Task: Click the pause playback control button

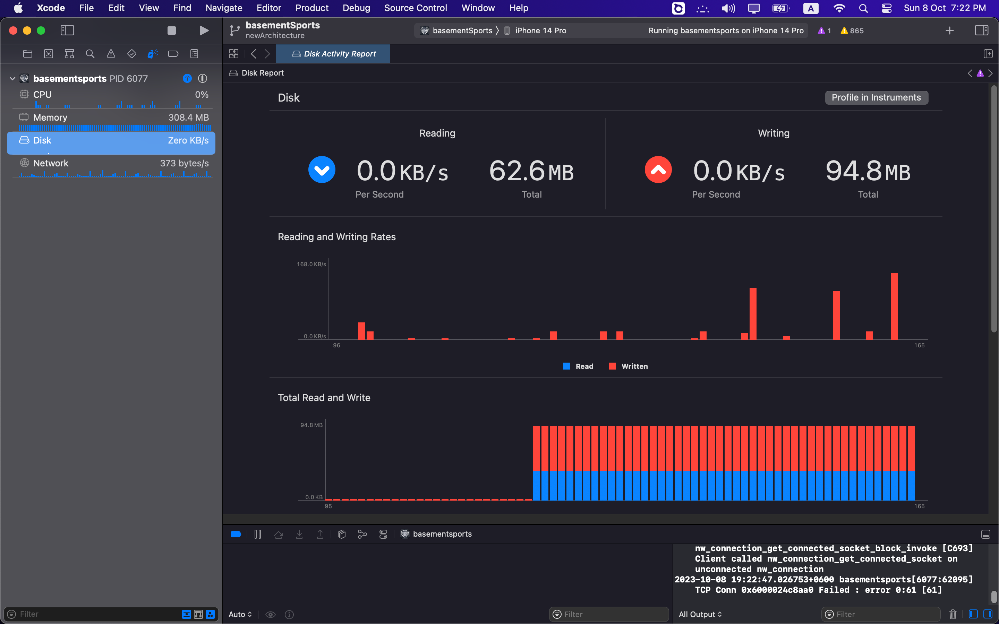Action: click(x=257, y=534)
